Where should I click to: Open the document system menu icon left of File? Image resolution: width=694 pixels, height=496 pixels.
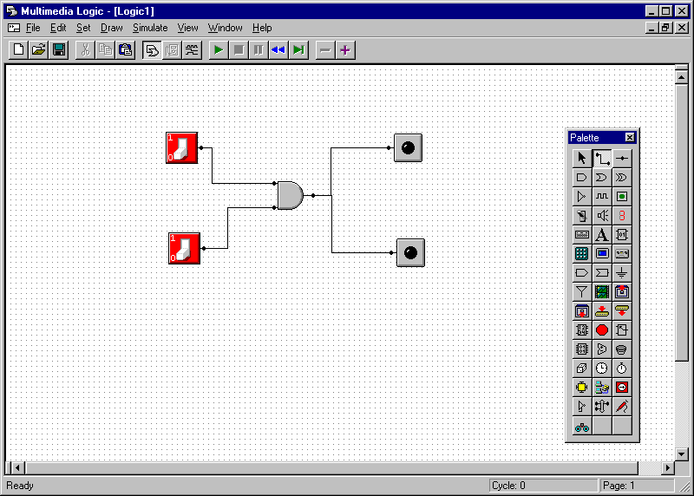click(x=14, y=28)
